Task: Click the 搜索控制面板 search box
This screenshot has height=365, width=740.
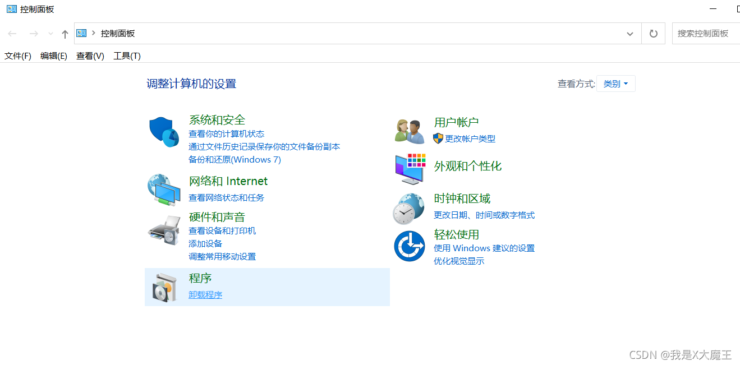Action: pyautogui.click(x=706, y=34)
